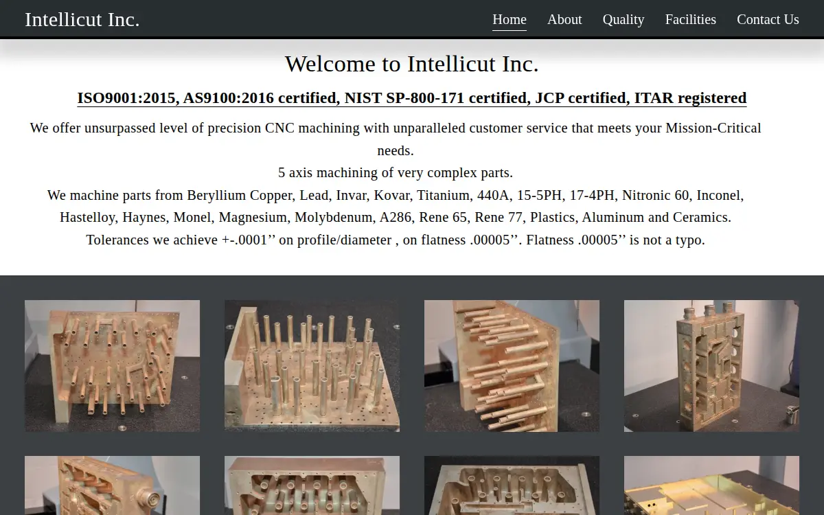This screenshot has height=515, width=824.
Task: Click the 'Tolerances we achieve' sentence
Action: pos(396,240)
